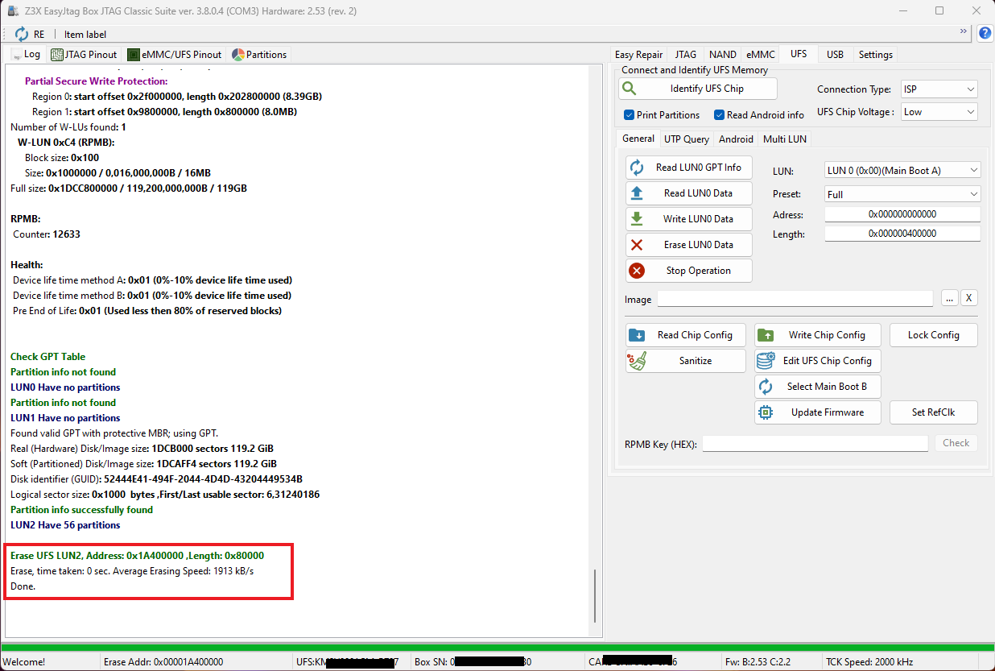The width and height of the screenshot is (995, 671).
Task: Switch to the Log tab
Action: (26, 54)
